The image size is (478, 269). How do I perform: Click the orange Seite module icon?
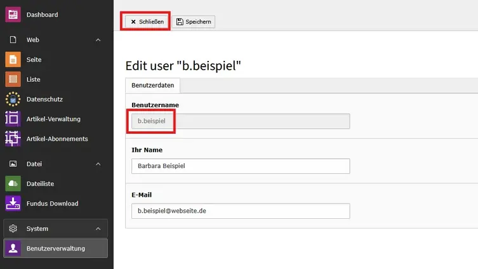(x=13, y=60)
